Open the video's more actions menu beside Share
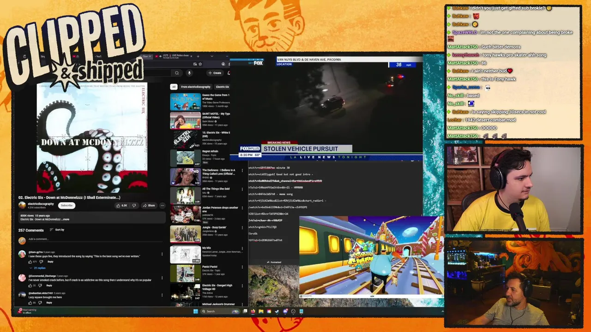Image resolution: width=591 pixels, height=332 pixels. (162, 206)
